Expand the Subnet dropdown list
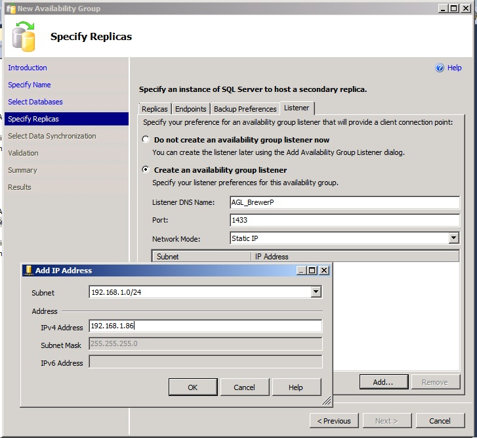This screenshot has height=438, width=477. coord(316,292)
